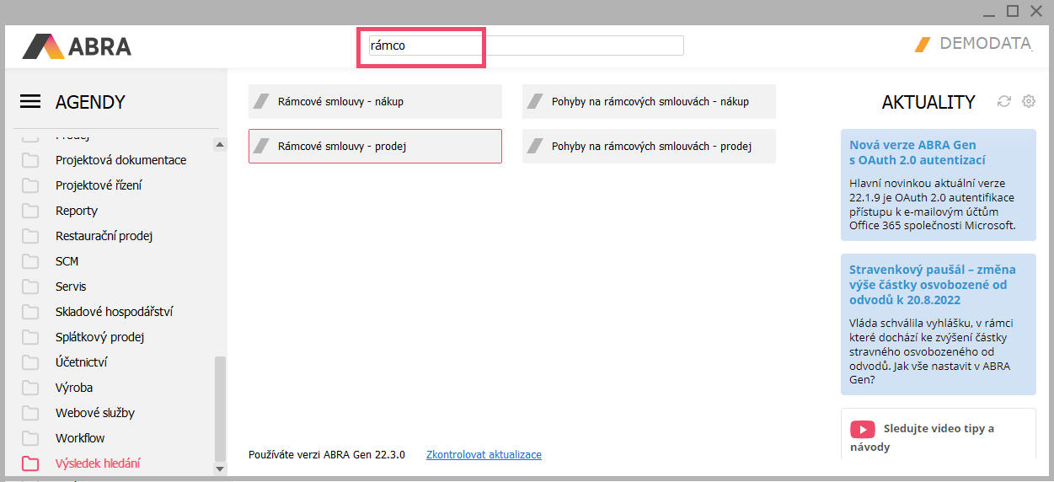Click the Zkontrolovat aktualizace link
This screenshot has height=482, width=1054.
click(484, 454)
